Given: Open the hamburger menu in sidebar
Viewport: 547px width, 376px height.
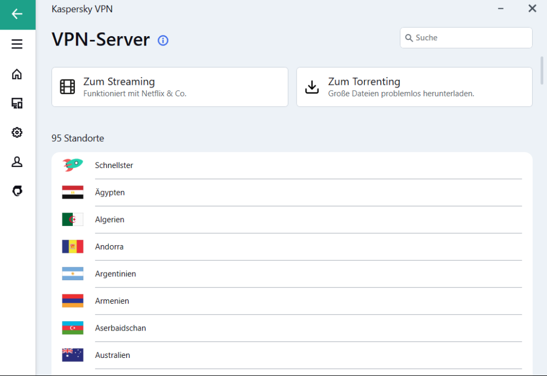Looking at the screenshot, I should click(17, 44).
